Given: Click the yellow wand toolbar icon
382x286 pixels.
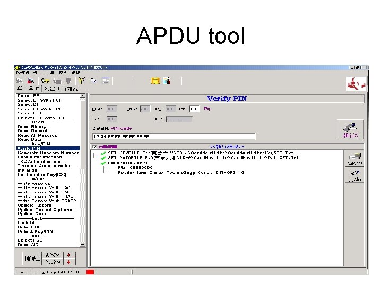Looking at the screenshot, I should [x=82, y=81].
